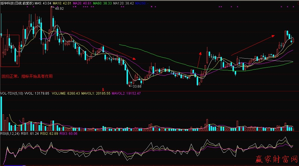Select the red rectangle annotation box
Screen dimensions: 299x166
pos(10,51)
